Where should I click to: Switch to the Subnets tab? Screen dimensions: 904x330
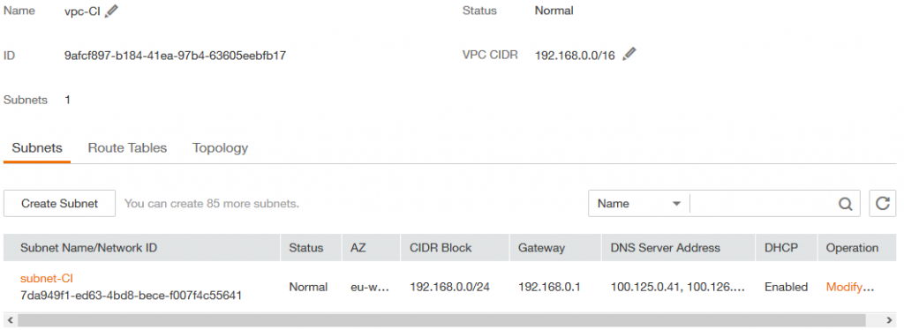(37, 148)
